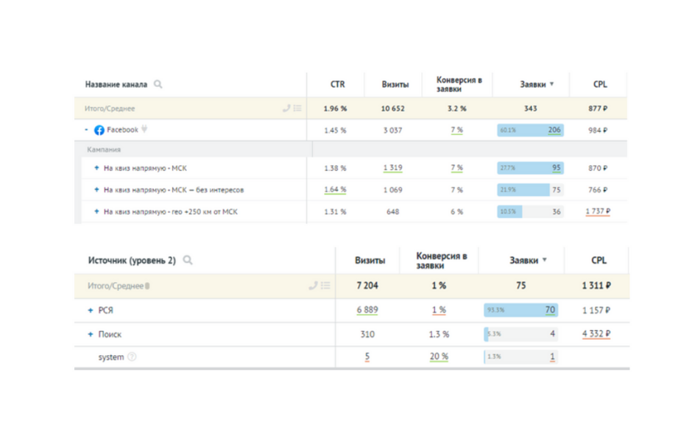Click the campaign name МСК — без интересов
Viewport: 692px width, 442px height.
point(174,190)
